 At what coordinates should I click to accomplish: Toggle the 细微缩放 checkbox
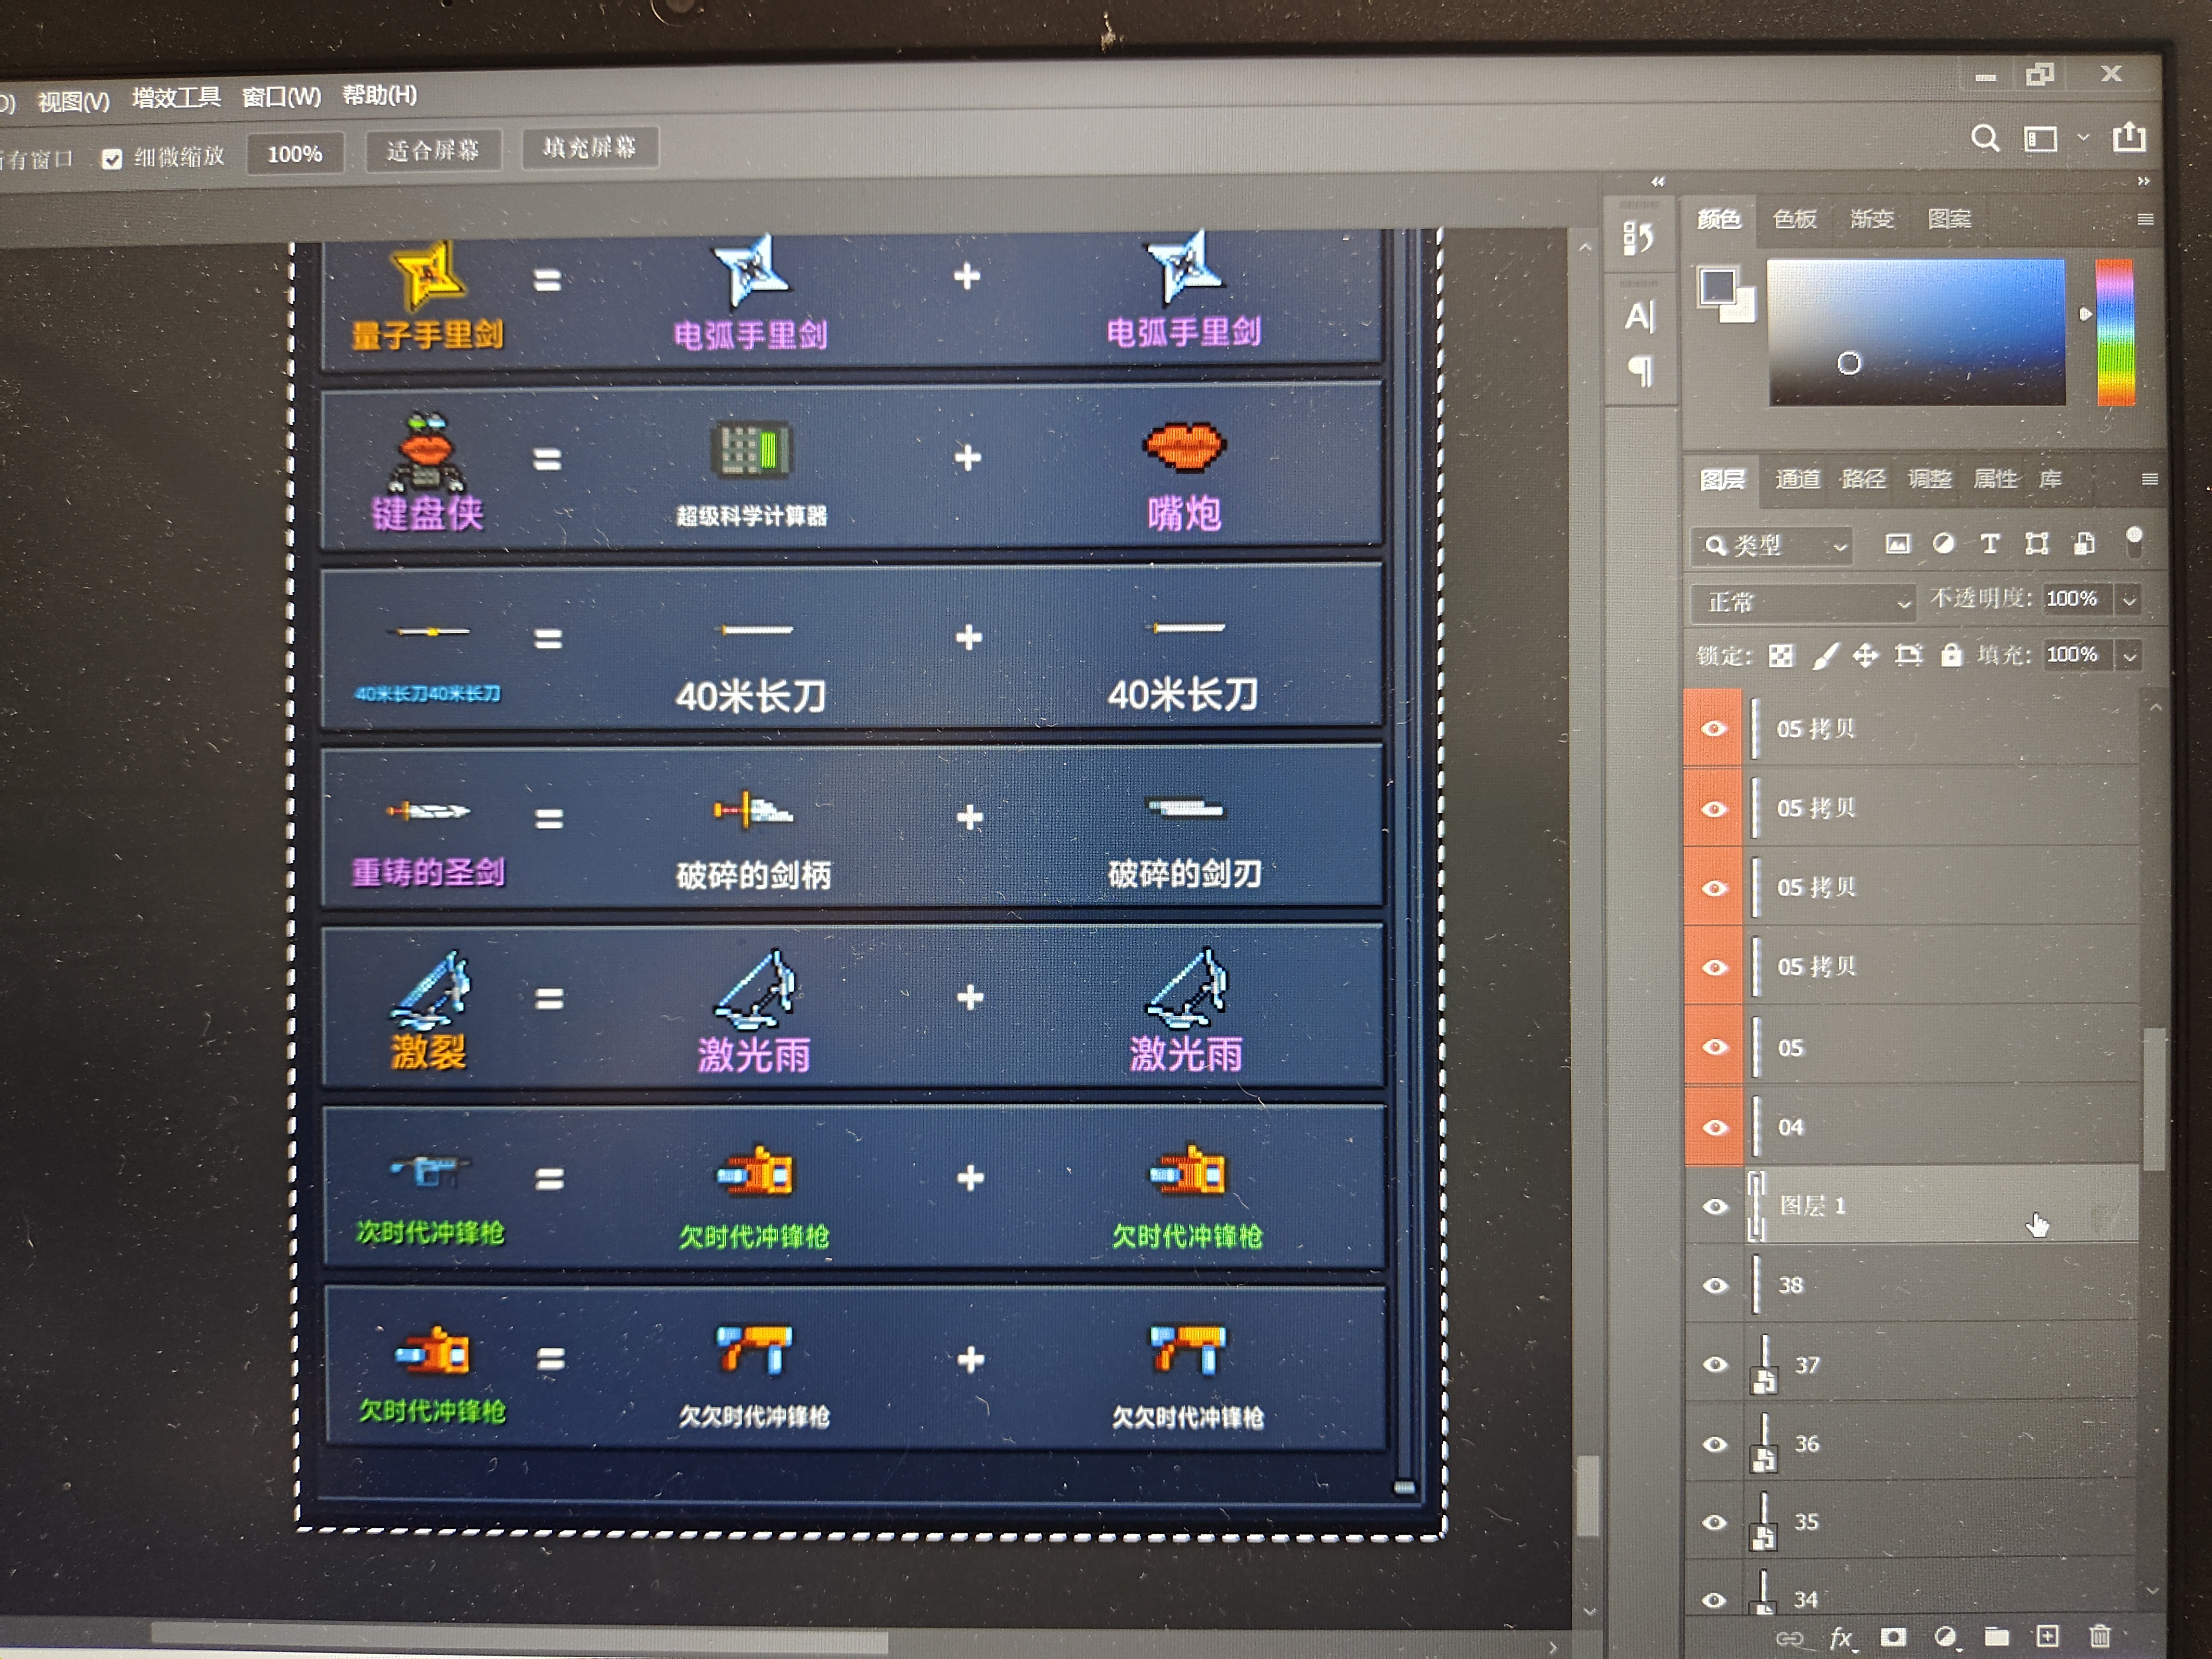[112, 159]
